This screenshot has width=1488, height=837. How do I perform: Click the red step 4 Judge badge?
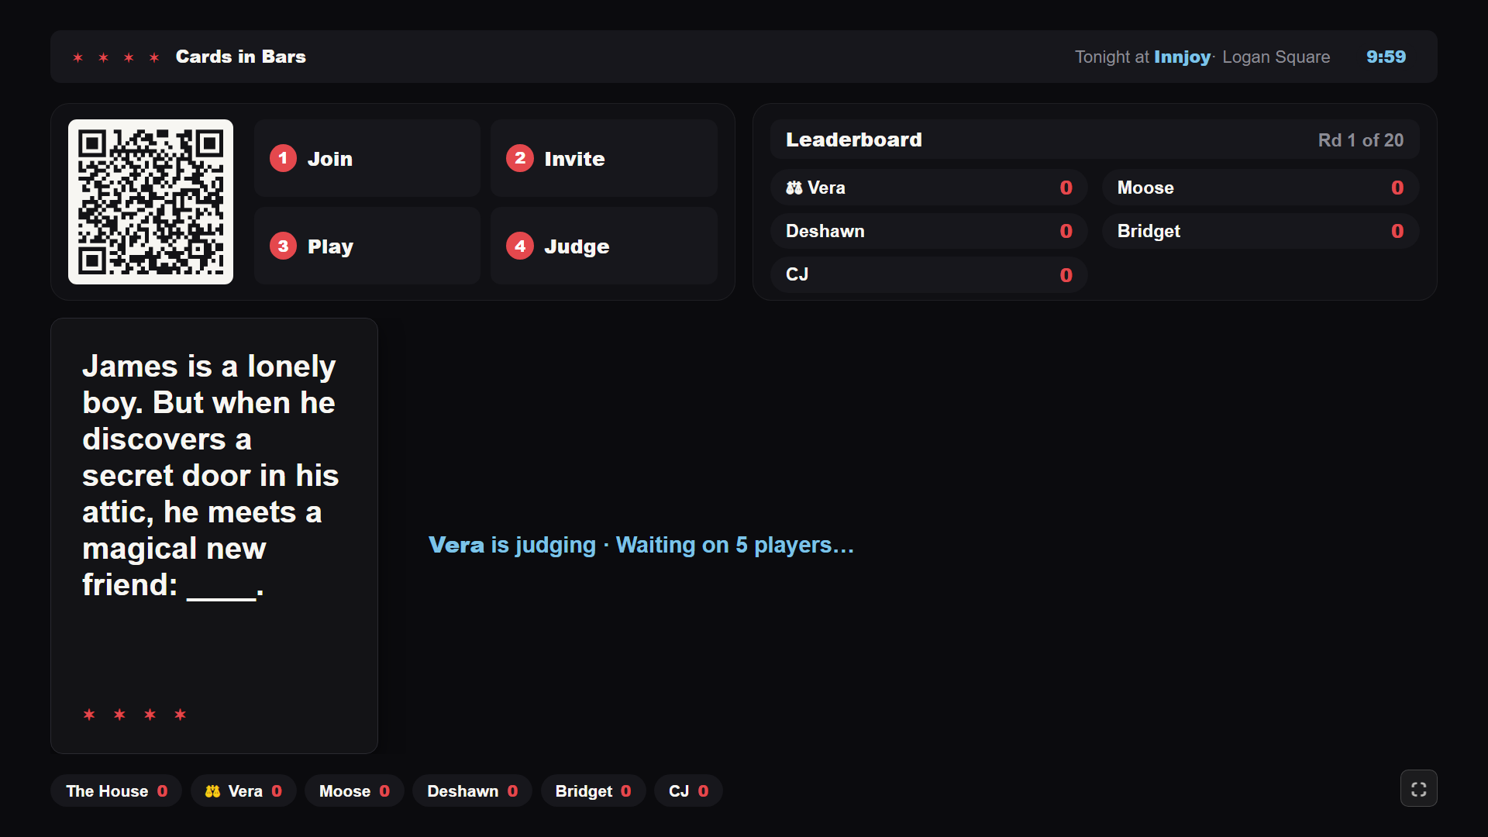tap(520, 246)
